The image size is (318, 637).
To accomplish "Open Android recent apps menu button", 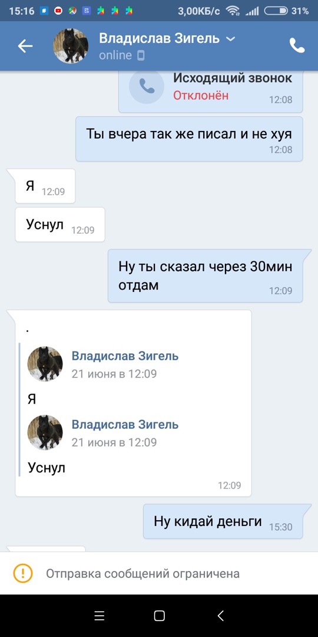I will point(100,616).
